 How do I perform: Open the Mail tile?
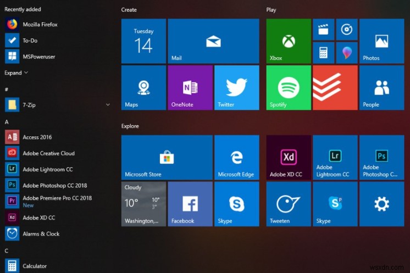coord(213,41)
